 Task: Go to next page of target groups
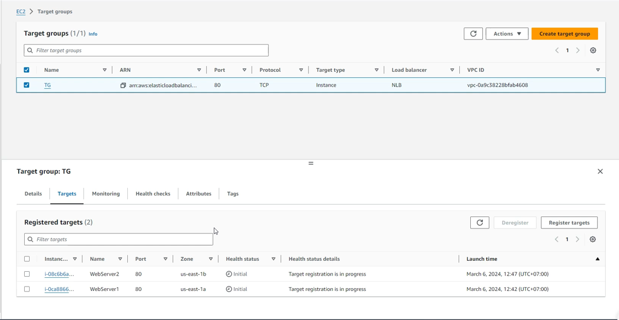578,50
